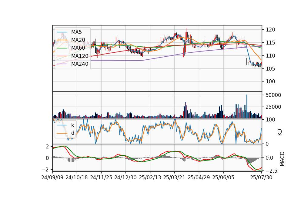Select the d legend entry in KD panel
This screenshot has width=291, height=209.
pos(72,133)
